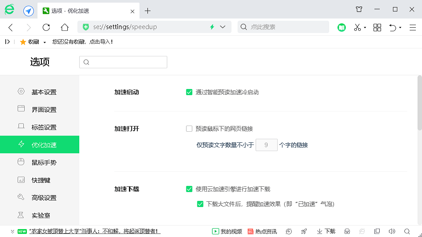The width and height of the screenshot is (422, 237).
Task: Open the green reading mode icon
Action: pyautogui.click(x=341, y=27)
